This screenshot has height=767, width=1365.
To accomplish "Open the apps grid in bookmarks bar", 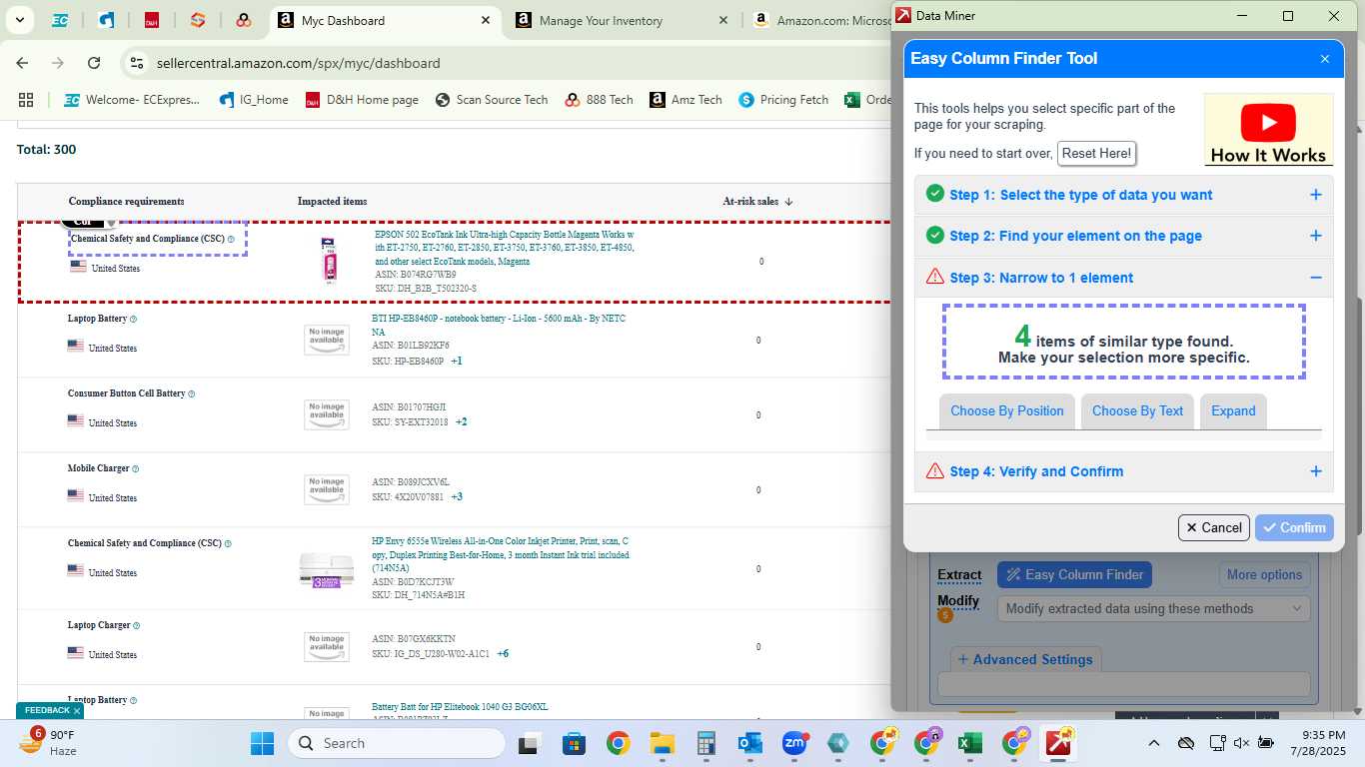I will (x=26, y=100).
